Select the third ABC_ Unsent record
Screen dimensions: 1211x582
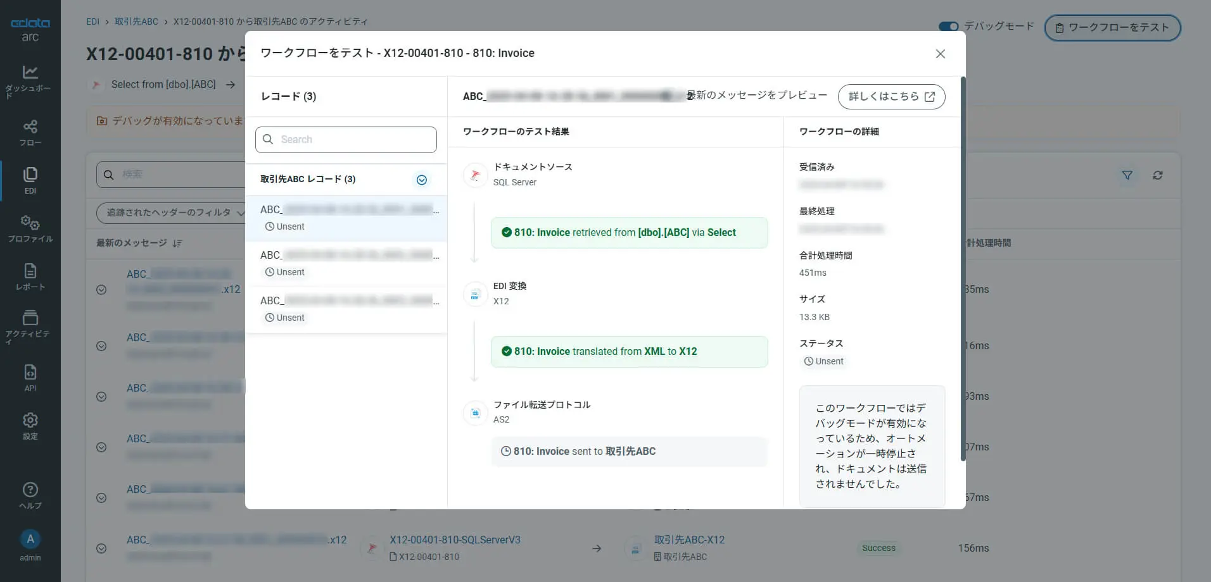tap(346, 309)
